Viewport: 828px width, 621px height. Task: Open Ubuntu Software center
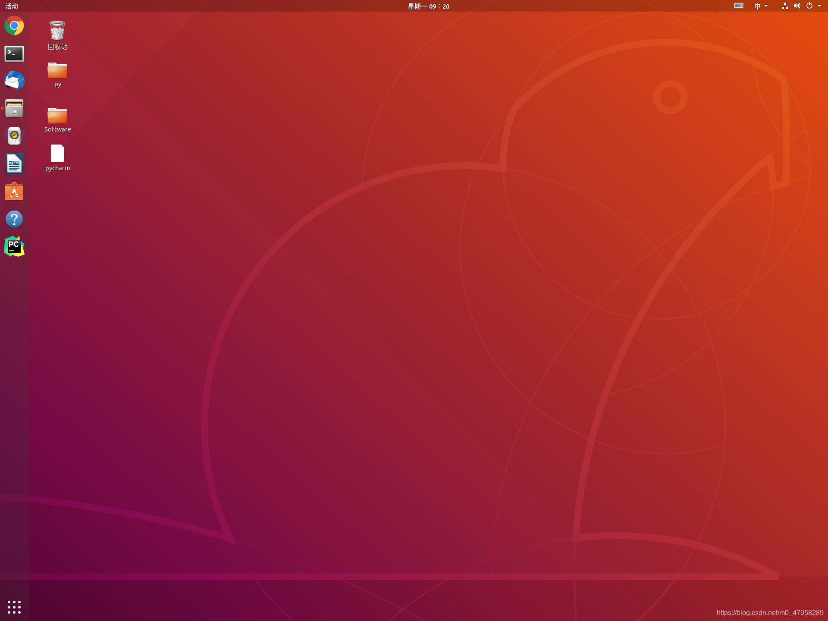click(x=14, y=191)
